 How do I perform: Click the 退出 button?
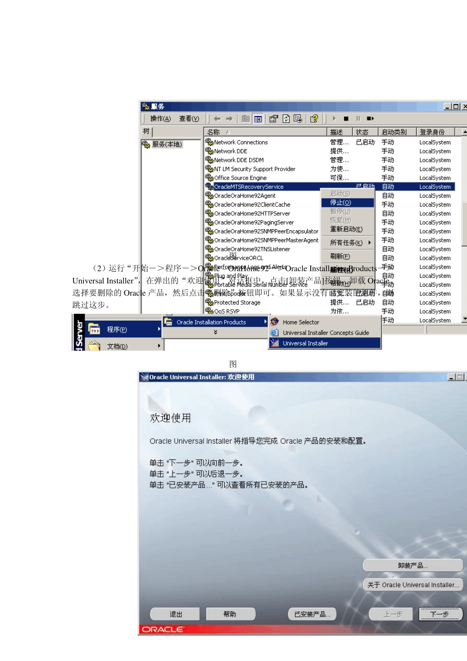tap(175, 614)
